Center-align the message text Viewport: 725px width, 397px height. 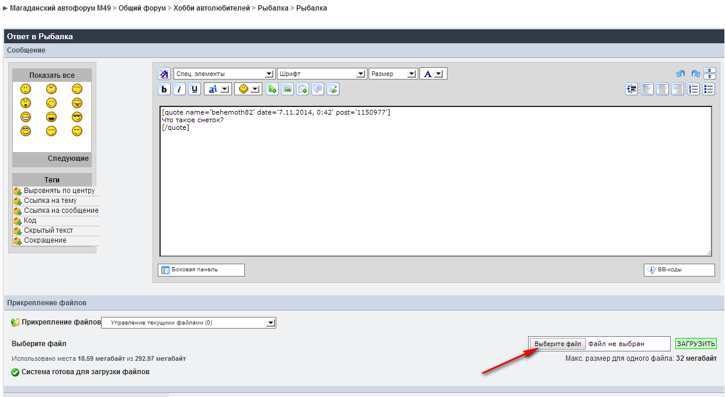pyautogui.click(x=662, y=89)
